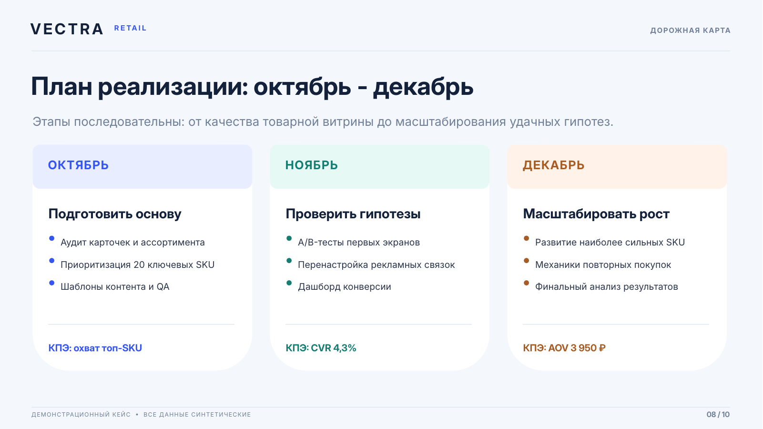Select the ДЕКАБРЬ card header
763x429 pixels.
(617, 166)
